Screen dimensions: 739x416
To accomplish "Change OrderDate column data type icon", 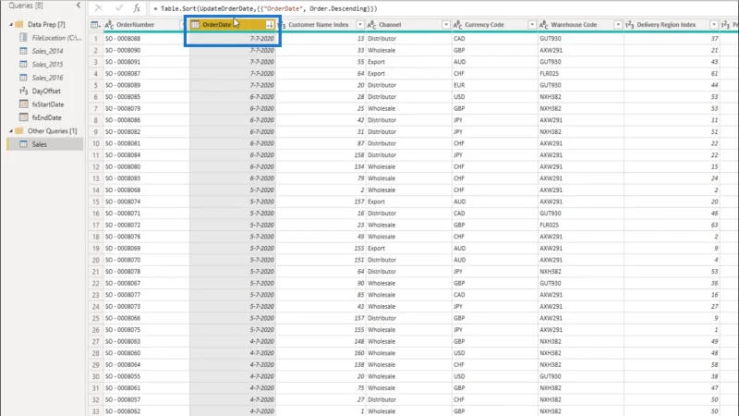I will (195, 25).
